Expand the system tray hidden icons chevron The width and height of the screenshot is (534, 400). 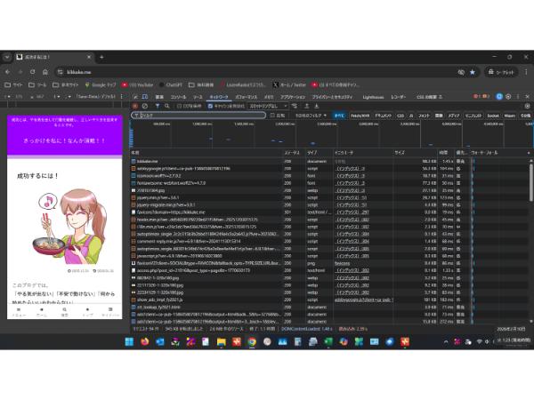pyautogui.click(x=446, y=342)
